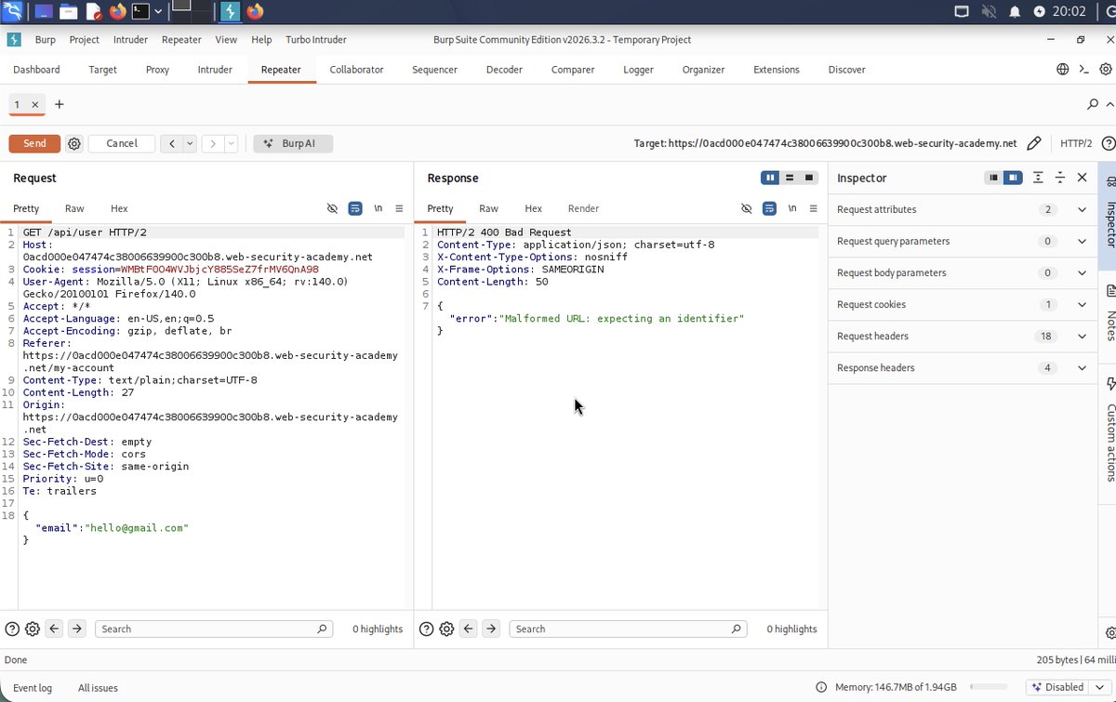Open the Burp settings gear in the top right

[1106, 70]
